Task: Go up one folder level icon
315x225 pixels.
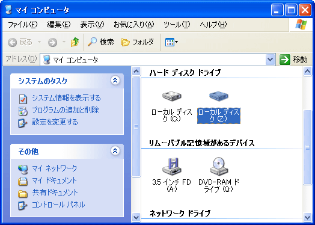Action: tap(75, 42)
